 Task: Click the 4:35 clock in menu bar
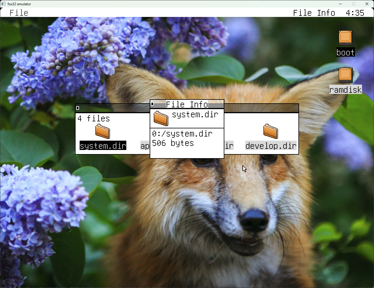(x=355, y=13)
